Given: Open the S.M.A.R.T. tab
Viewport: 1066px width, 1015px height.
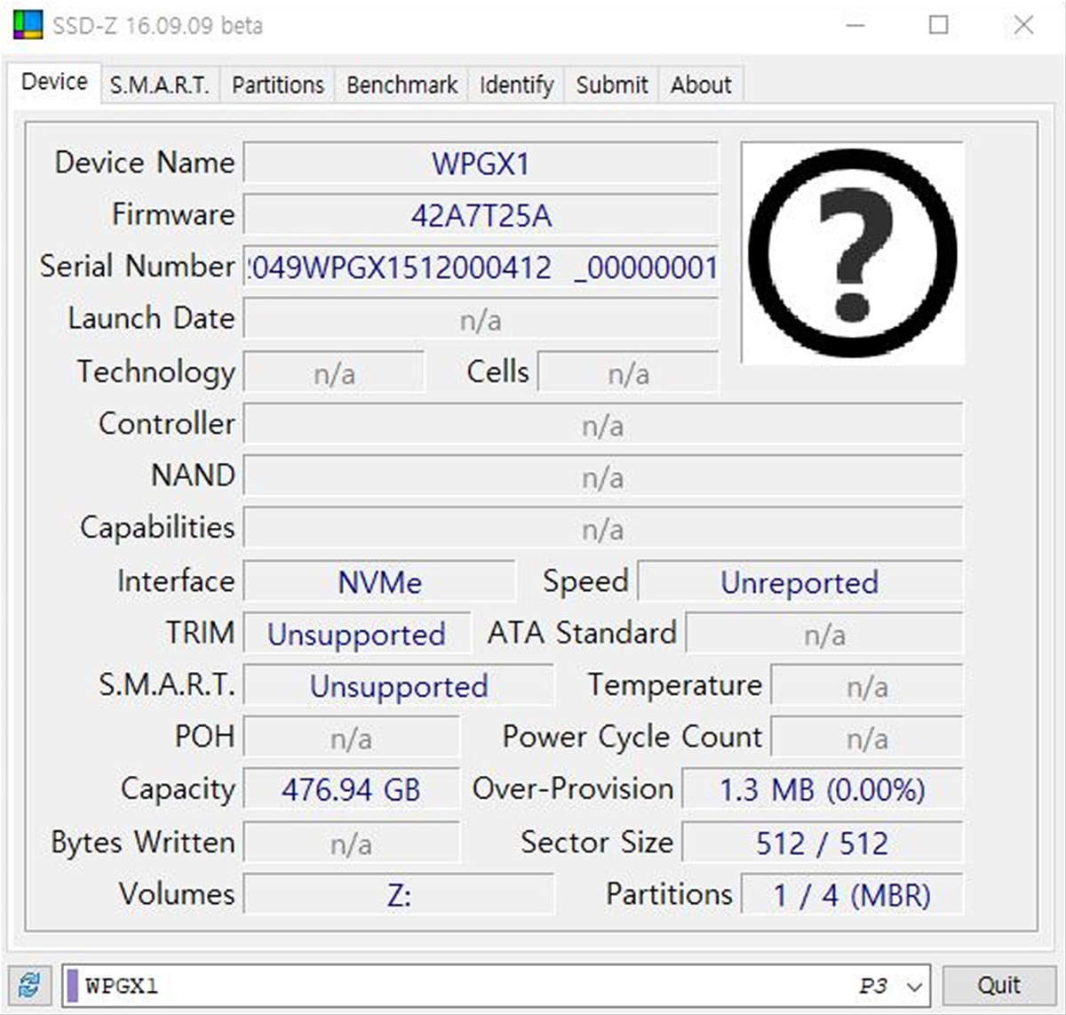Looking at the screenshot, I should point(160,85).
